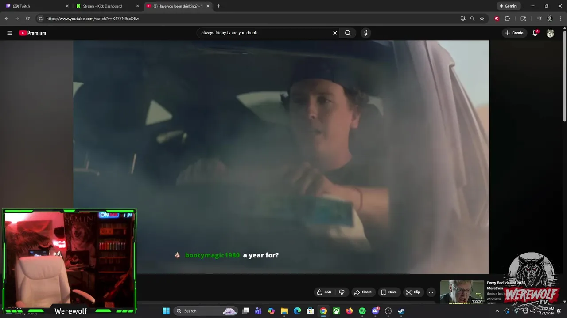Image resolution: width=567 pixels, height=318 pixels.
Task: Click the zoom magnifier in address bar
Action: tap(472, 19)
